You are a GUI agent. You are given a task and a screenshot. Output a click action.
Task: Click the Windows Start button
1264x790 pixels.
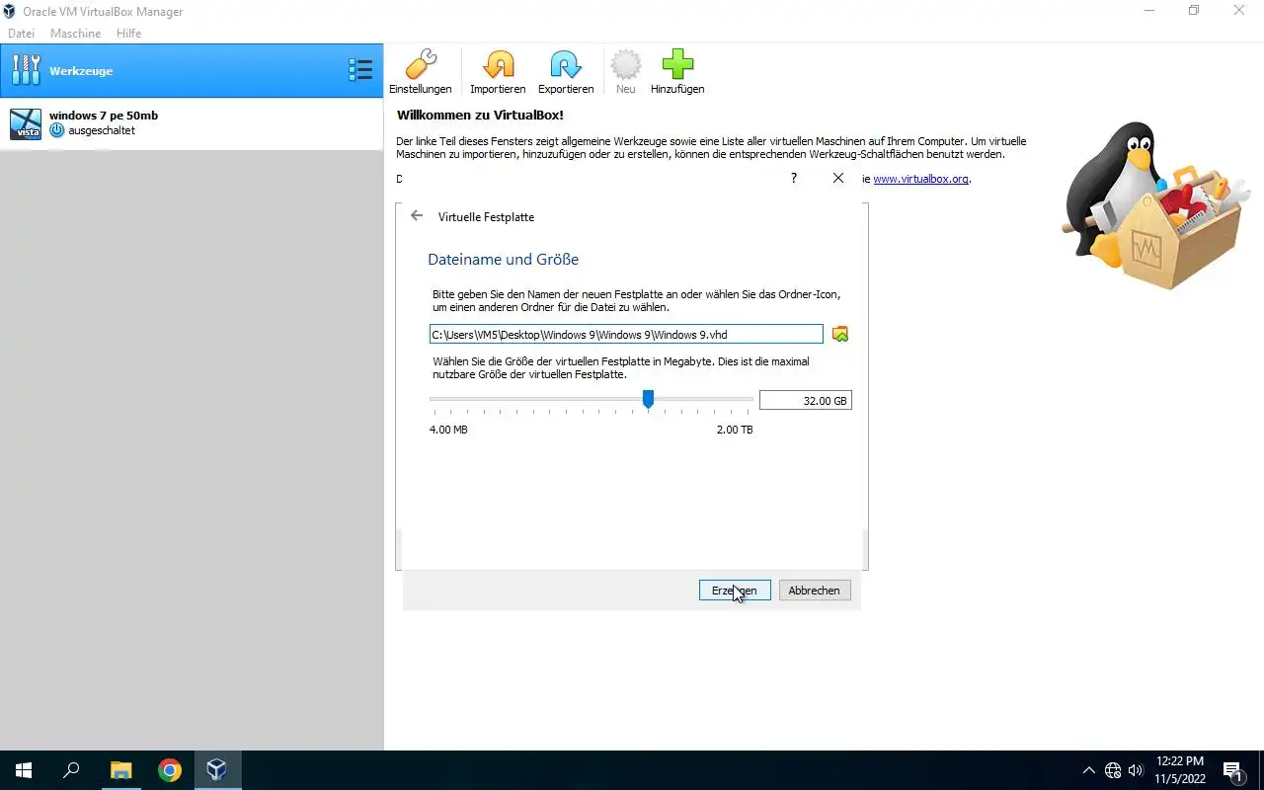[x=24, y=770]
